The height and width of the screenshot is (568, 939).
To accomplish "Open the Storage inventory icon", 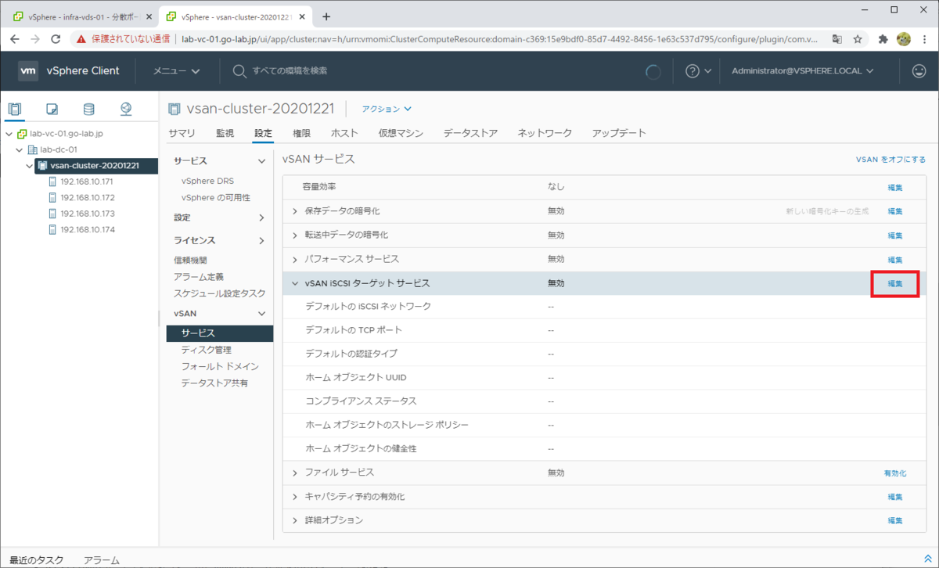I will [x=89, y=109].
